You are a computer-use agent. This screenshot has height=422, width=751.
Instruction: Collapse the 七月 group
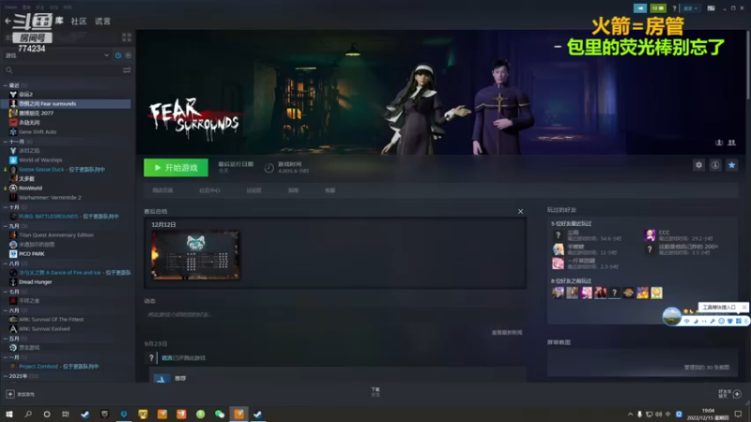(x=6, y=292)
